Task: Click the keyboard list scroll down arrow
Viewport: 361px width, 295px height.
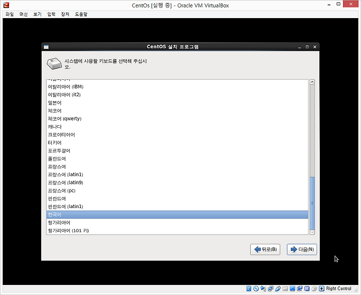Action: point(312,232)
